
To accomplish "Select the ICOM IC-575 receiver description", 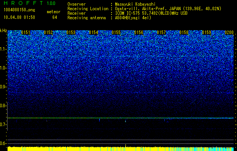I will tap(151, 13).
